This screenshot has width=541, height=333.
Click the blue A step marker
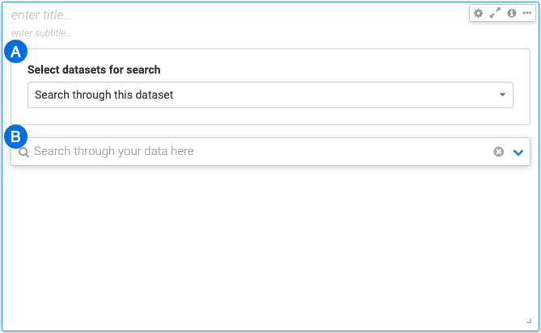pyautogui.click(x=15, y=53)
